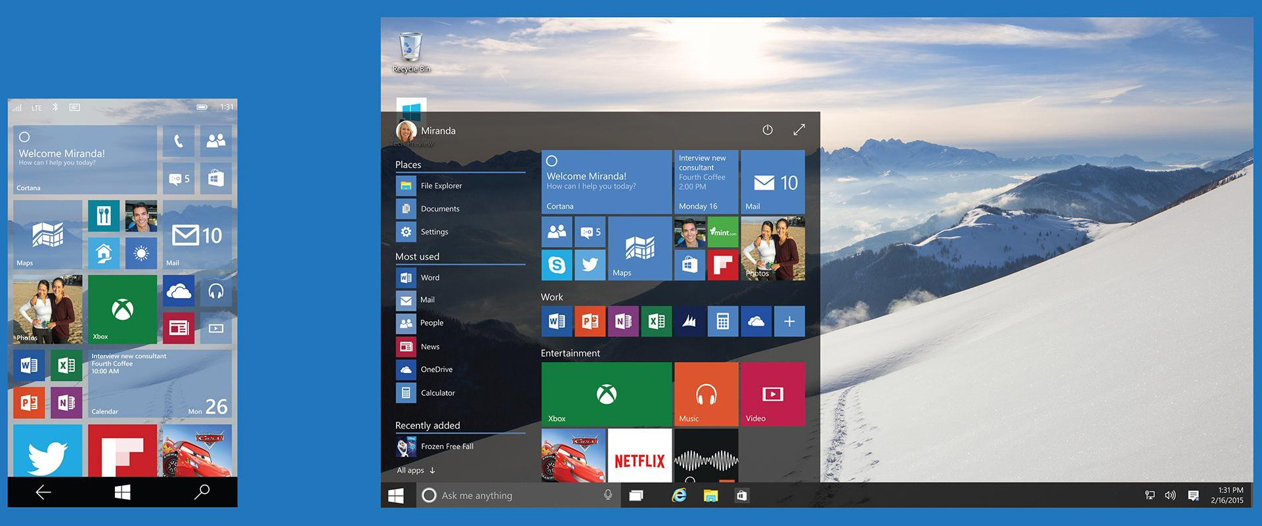This screenshot has width=1262, height=526.
Task: Open the volume control in system tray
Action: (1170, 496)
